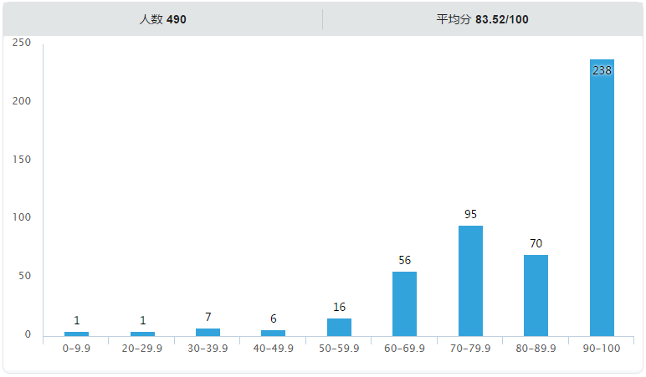Click the 人数 490 header stat
Screen dimensions: 646x377
coord(162,19)
